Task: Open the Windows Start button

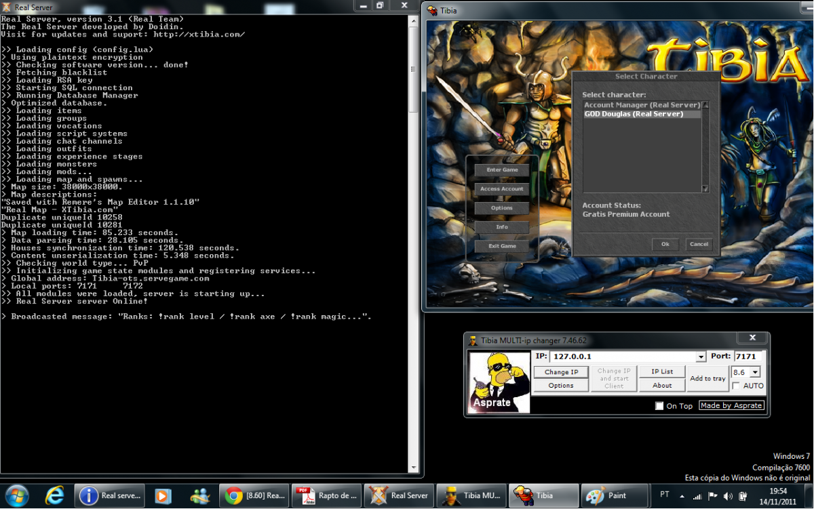Action: [x=16, y=495]
